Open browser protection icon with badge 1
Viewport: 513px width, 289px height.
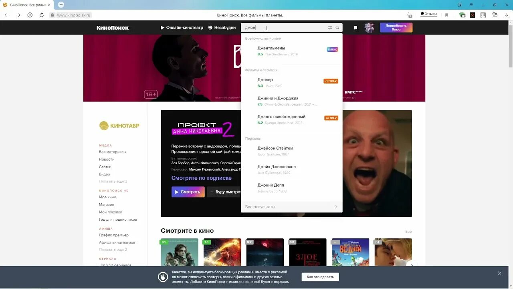(409, 15)
